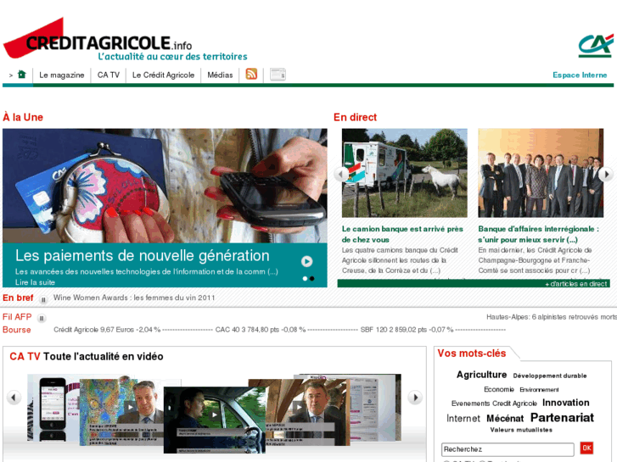Select Evenements Crédit Agricole keyword

[494, 404]
